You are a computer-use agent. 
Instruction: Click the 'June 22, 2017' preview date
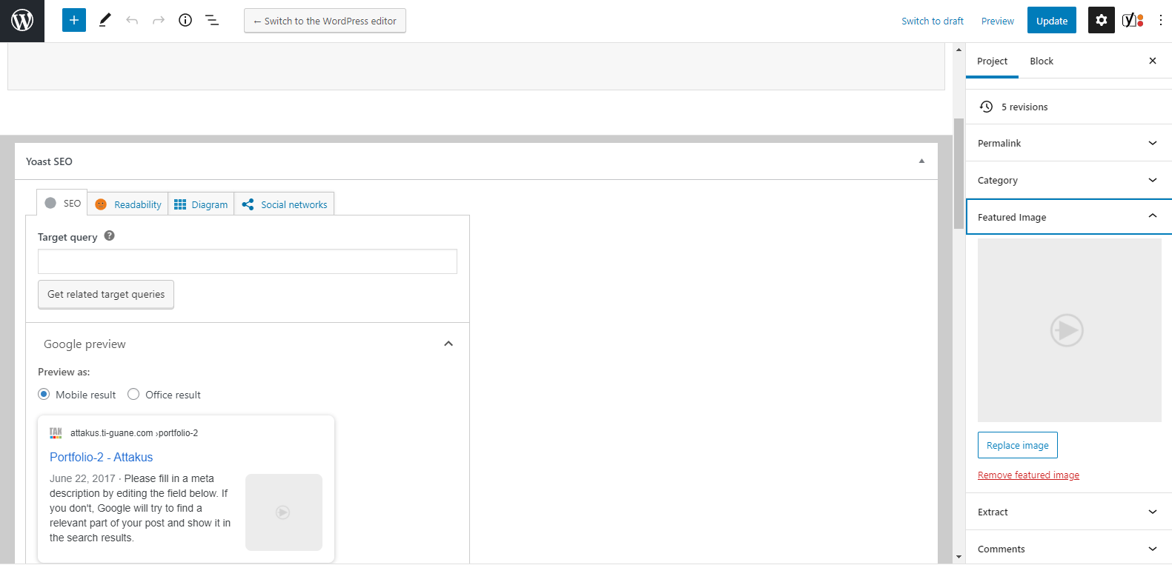coord(82,478)
